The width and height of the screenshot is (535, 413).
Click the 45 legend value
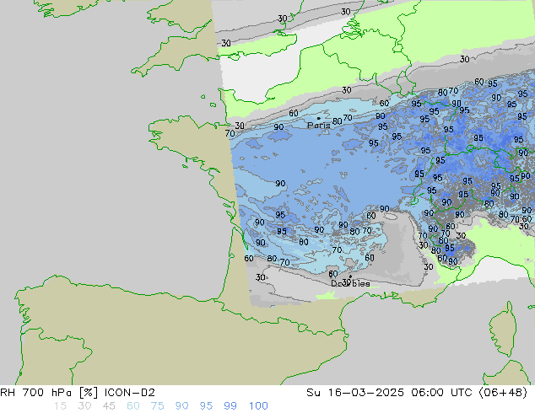[110, 405]
